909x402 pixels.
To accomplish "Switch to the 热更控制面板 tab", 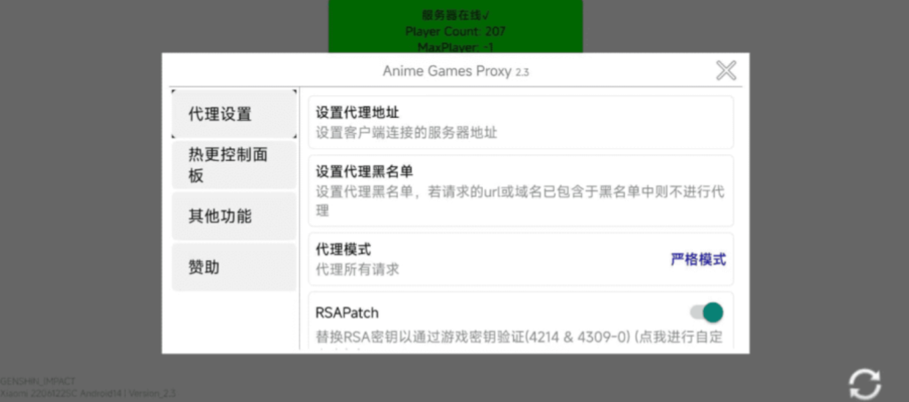I will click(x=234, y=165).
